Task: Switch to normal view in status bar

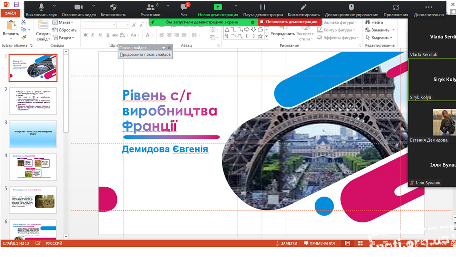Action: tap(347, 243)
